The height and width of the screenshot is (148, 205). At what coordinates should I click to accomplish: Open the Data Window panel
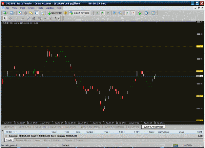[x=25, y=13]
